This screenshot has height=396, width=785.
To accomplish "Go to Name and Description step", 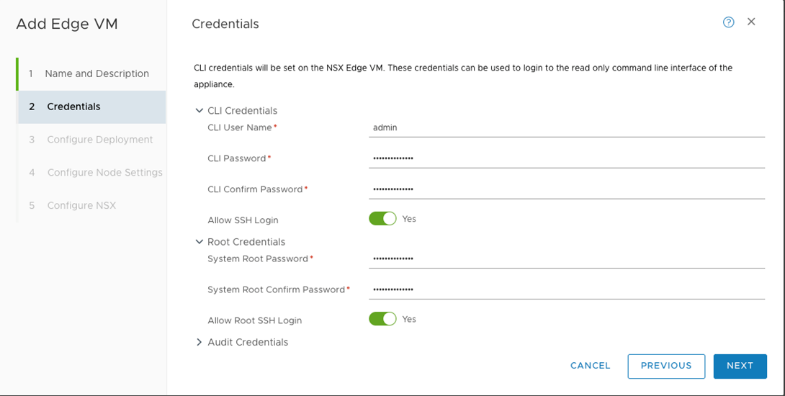I will point(97,73).
